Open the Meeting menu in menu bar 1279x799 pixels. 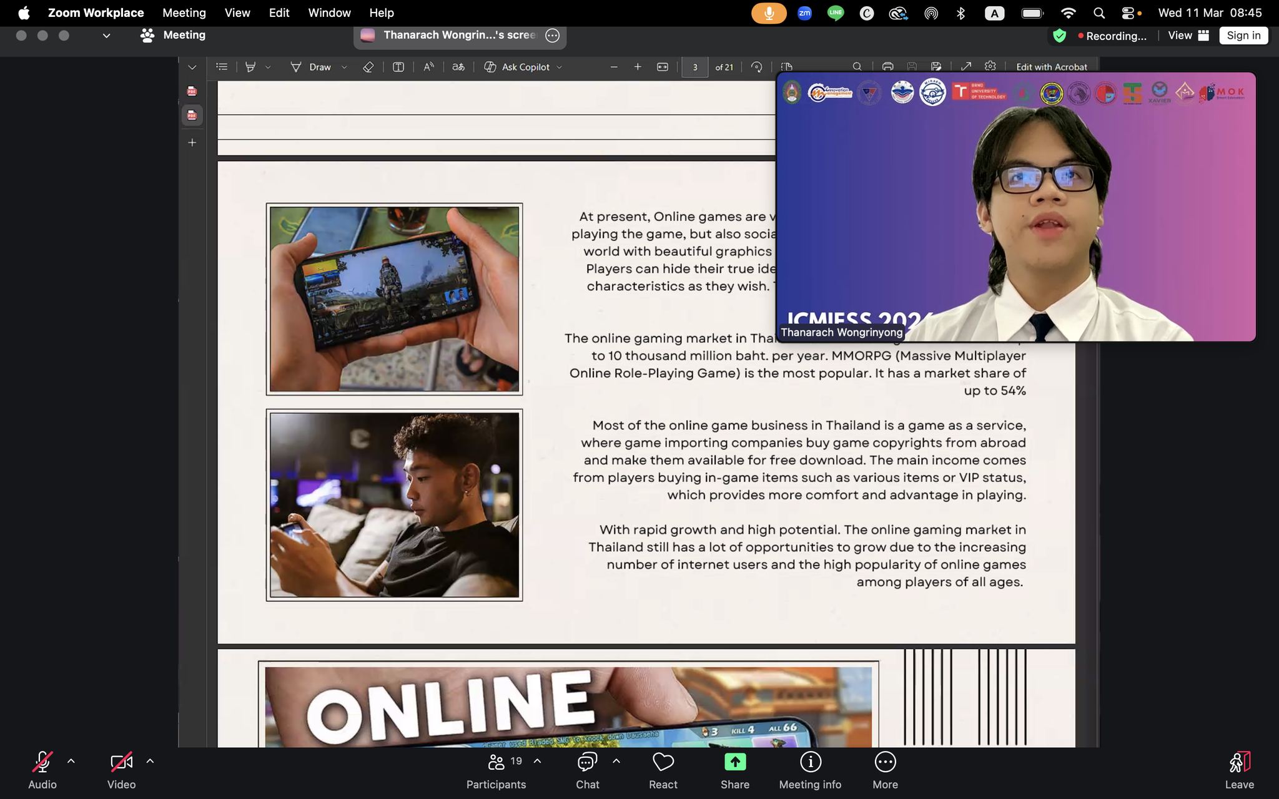pyautogui.click(x=184, y=12)
